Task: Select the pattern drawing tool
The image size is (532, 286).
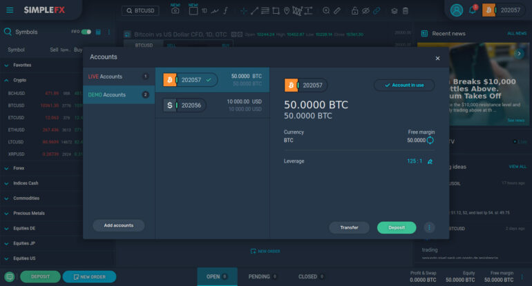Action: pyautogui.click(x=297, y=11)
